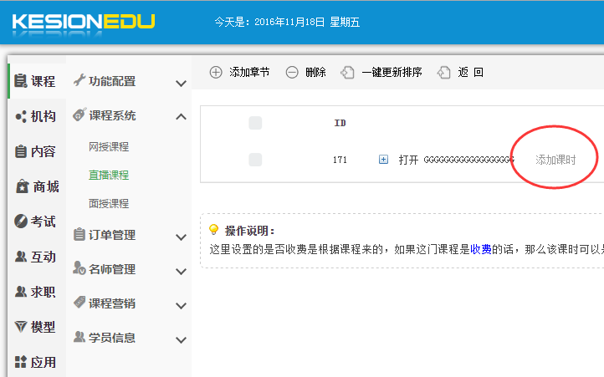Click the 一键更新排序 toolbar icon

(x=348, y=73)
